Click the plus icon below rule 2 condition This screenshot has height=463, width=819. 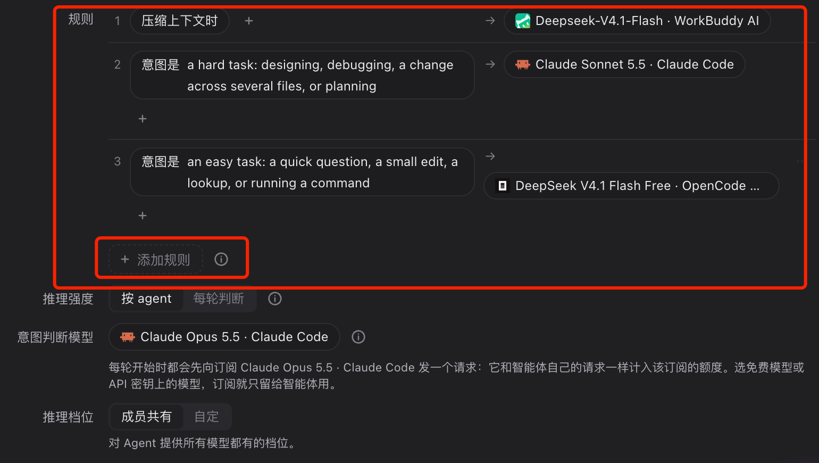click(x=143, y=119)
